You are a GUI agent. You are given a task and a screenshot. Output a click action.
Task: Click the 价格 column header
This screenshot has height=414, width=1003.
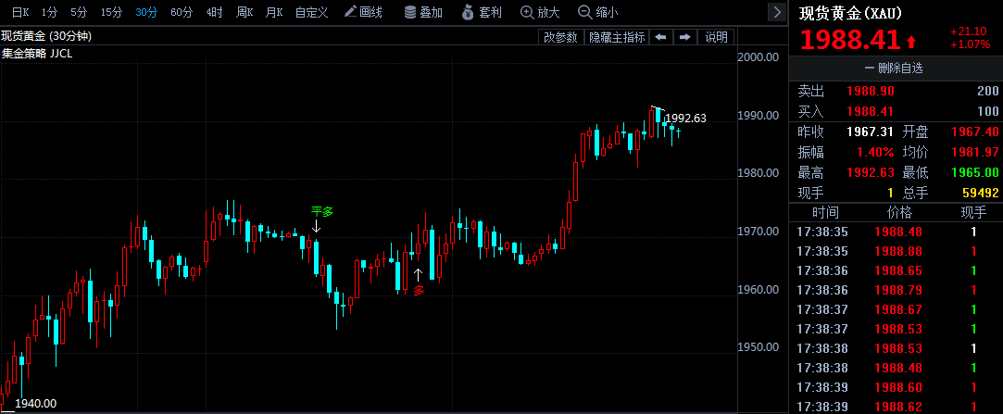point(899,212)
